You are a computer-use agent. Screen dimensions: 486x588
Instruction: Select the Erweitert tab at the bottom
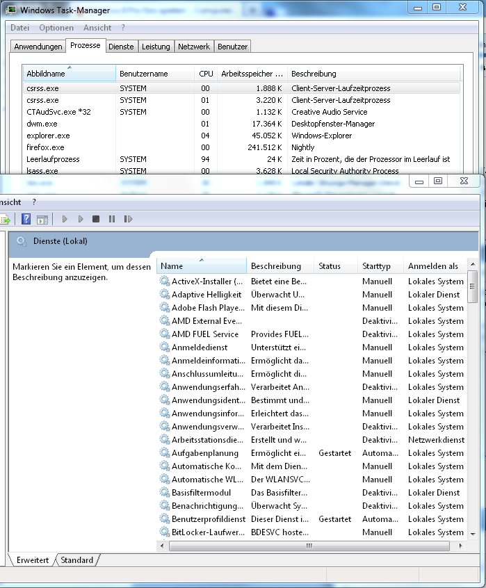point(33,560)
